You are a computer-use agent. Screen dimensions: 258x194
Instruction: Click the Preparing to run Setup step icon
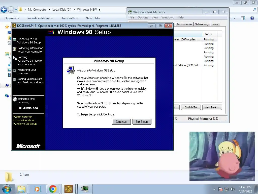coord(14,39)
